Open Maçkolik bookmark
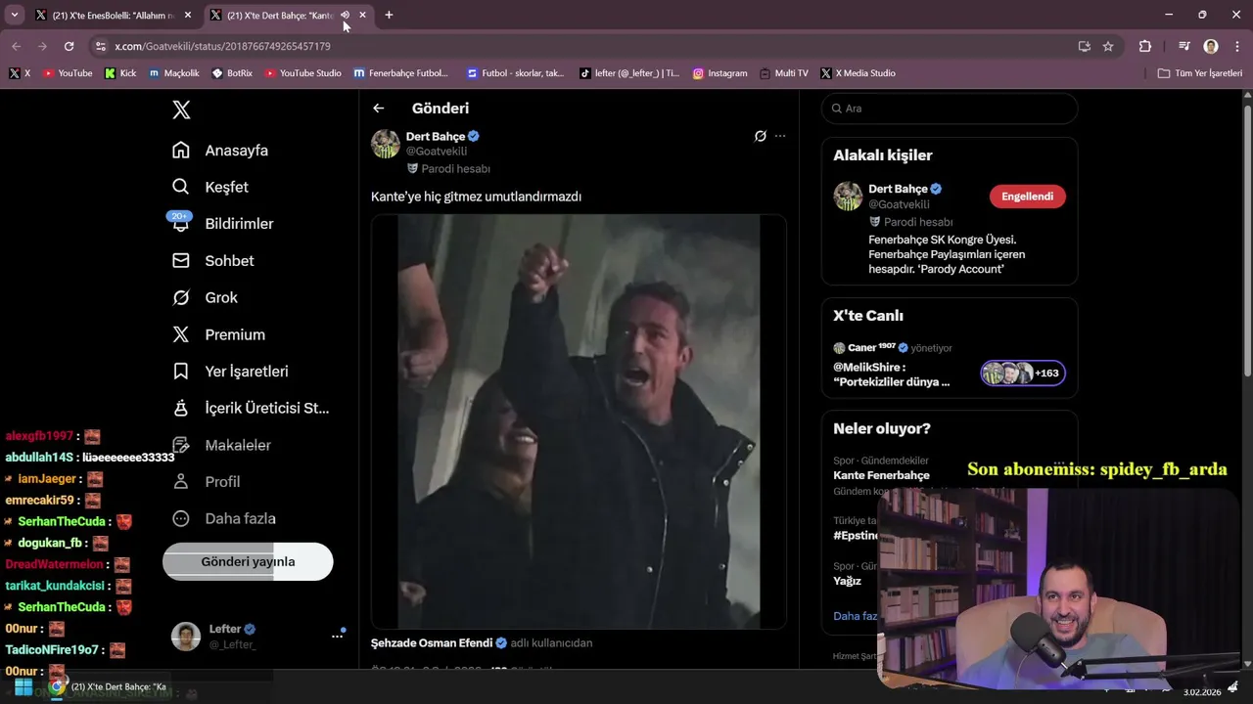The image size is (1253, 704). [x=174, y=73]
